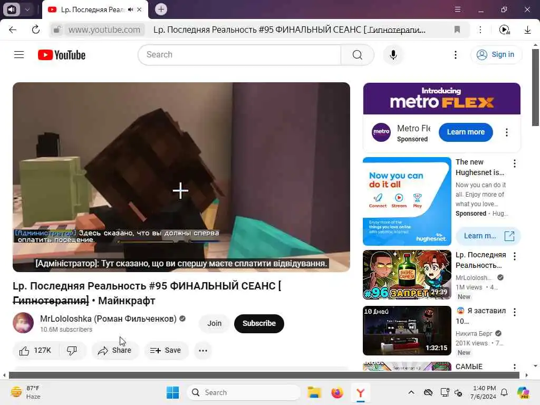The image size is (540, 405).
Task: Open options for Lp. Последняя Реальность #96 video
Action: pyautogui.click(x=515, y=256)
